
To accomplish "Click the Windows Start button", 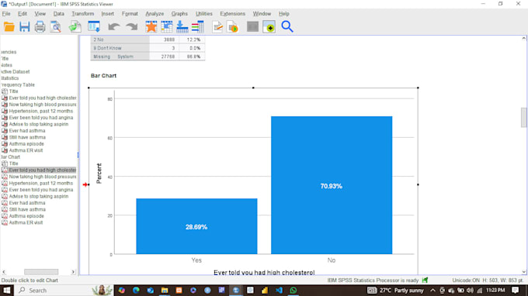I will pyautogui.click(x=6, y=291).
